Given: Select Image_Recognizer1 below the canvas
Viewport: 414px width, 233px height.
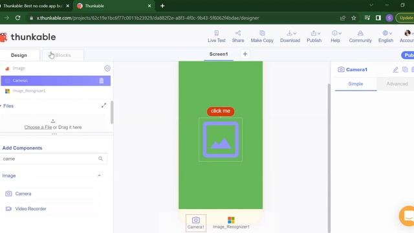Looking at the screenshot, I should click(231, 223).
